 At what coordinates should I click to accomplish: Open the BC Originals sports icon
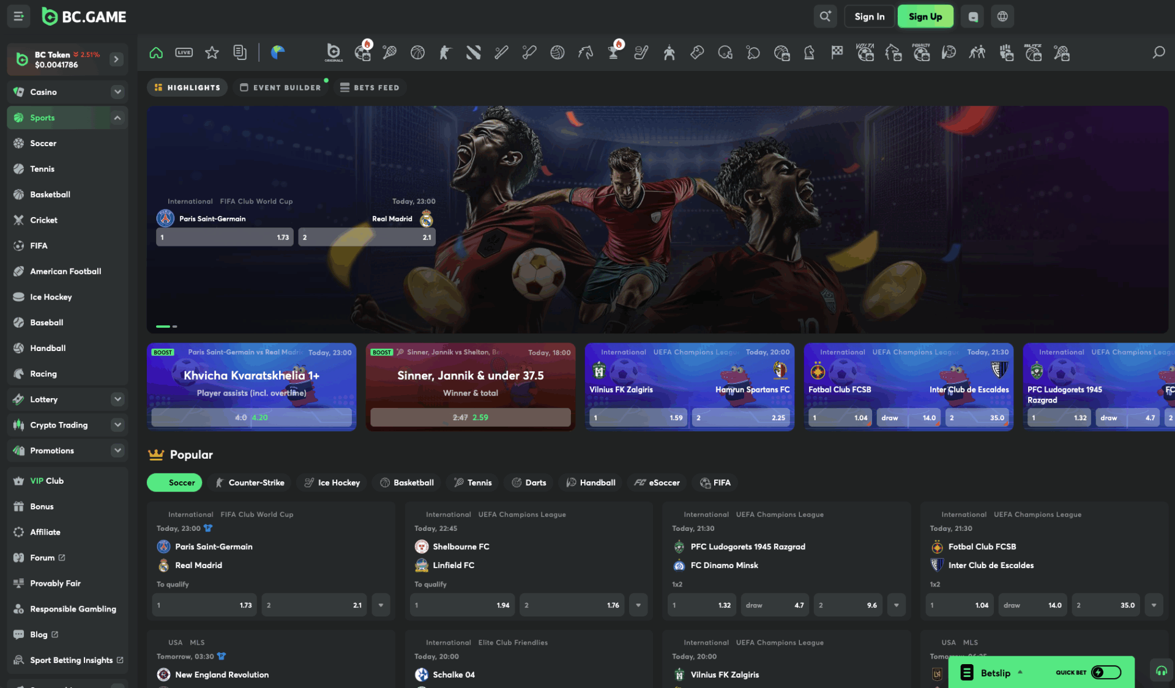point(334,53)
